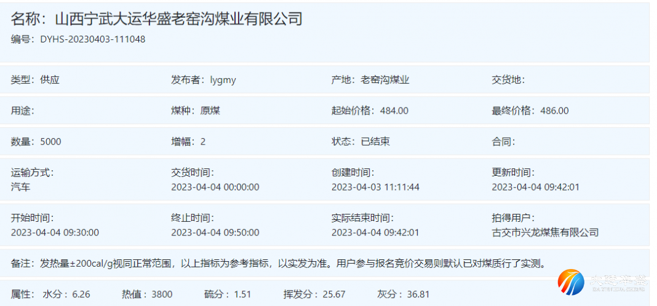Click the company name title 山西宁武大运华盛老窑沟煤业有限公司
The width and height of the screenshot is (657, 306).
click(x=178, y=19)
